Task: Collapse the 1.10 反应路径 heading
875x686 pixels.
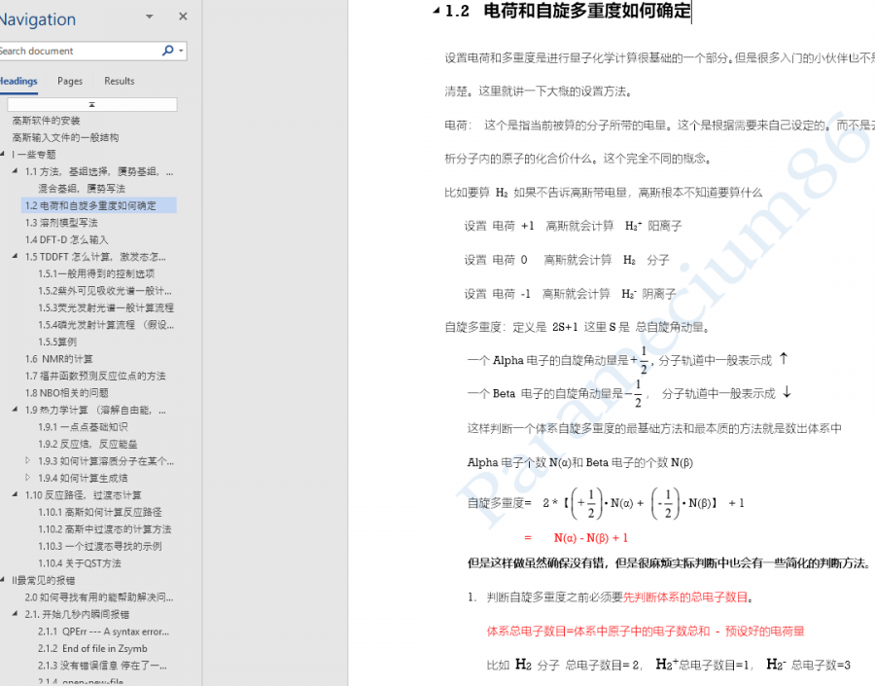Action: pyautogui.click(x=15, y=495)
